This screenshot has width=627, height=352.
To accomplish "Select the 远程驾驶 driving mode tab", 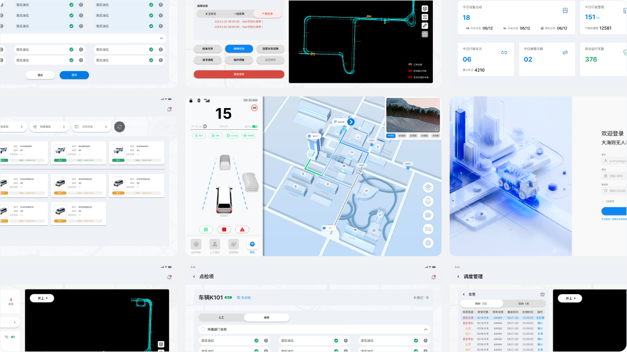I will point(234,246).
